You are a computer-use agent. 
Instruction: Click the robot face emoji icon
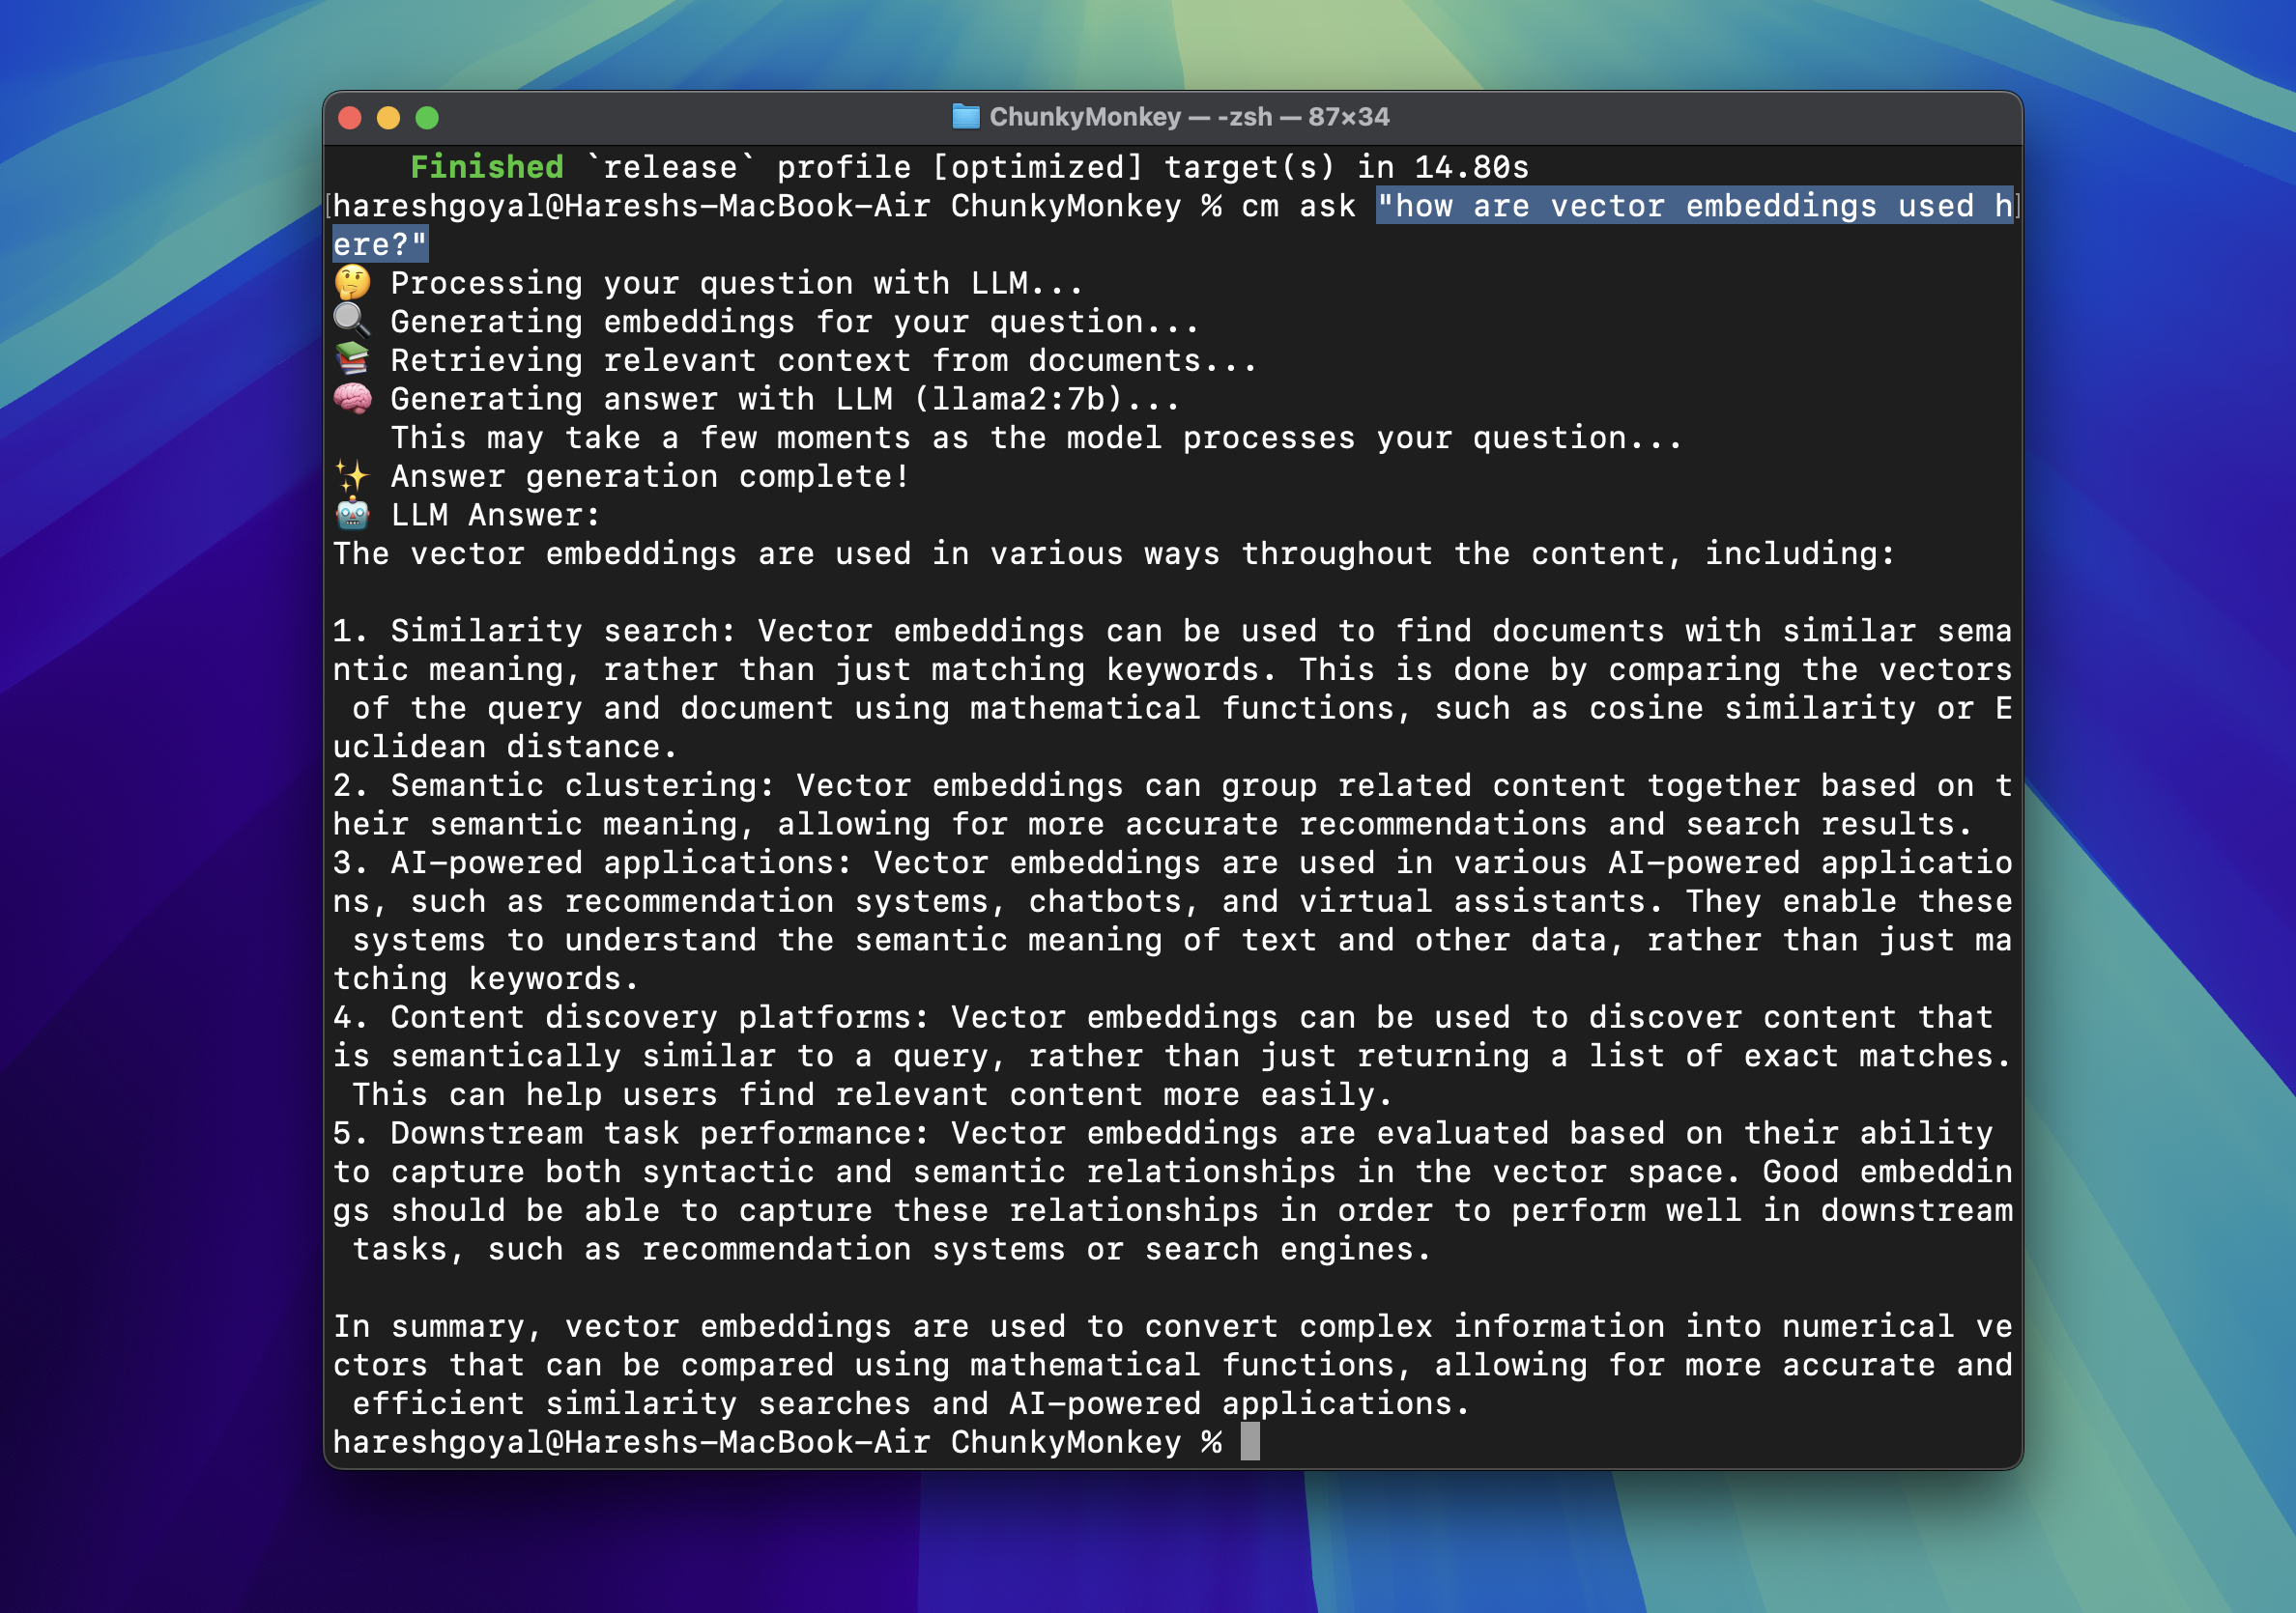pos(352,515)
